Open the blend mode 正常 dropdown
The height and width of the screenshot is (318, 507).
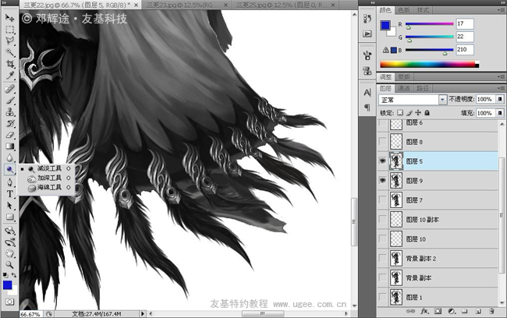[413, 100]
